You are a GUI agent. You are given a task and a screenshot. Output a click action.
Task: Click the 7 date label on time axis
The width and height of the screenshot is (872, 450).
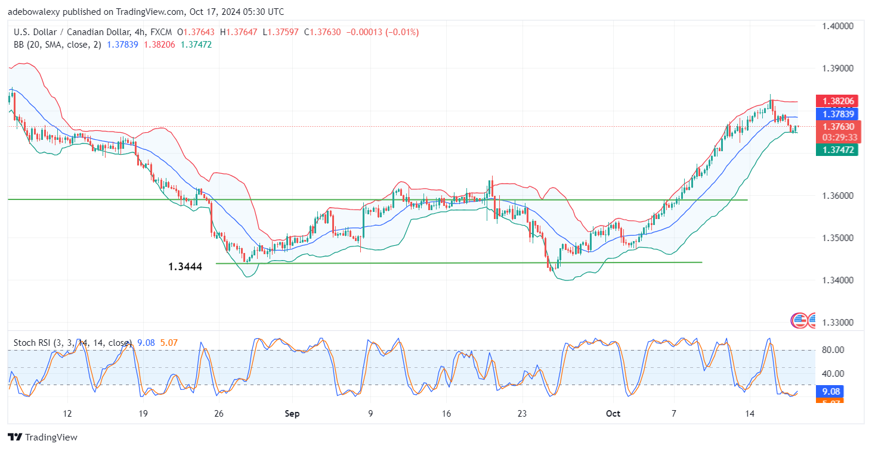[674, 414]
